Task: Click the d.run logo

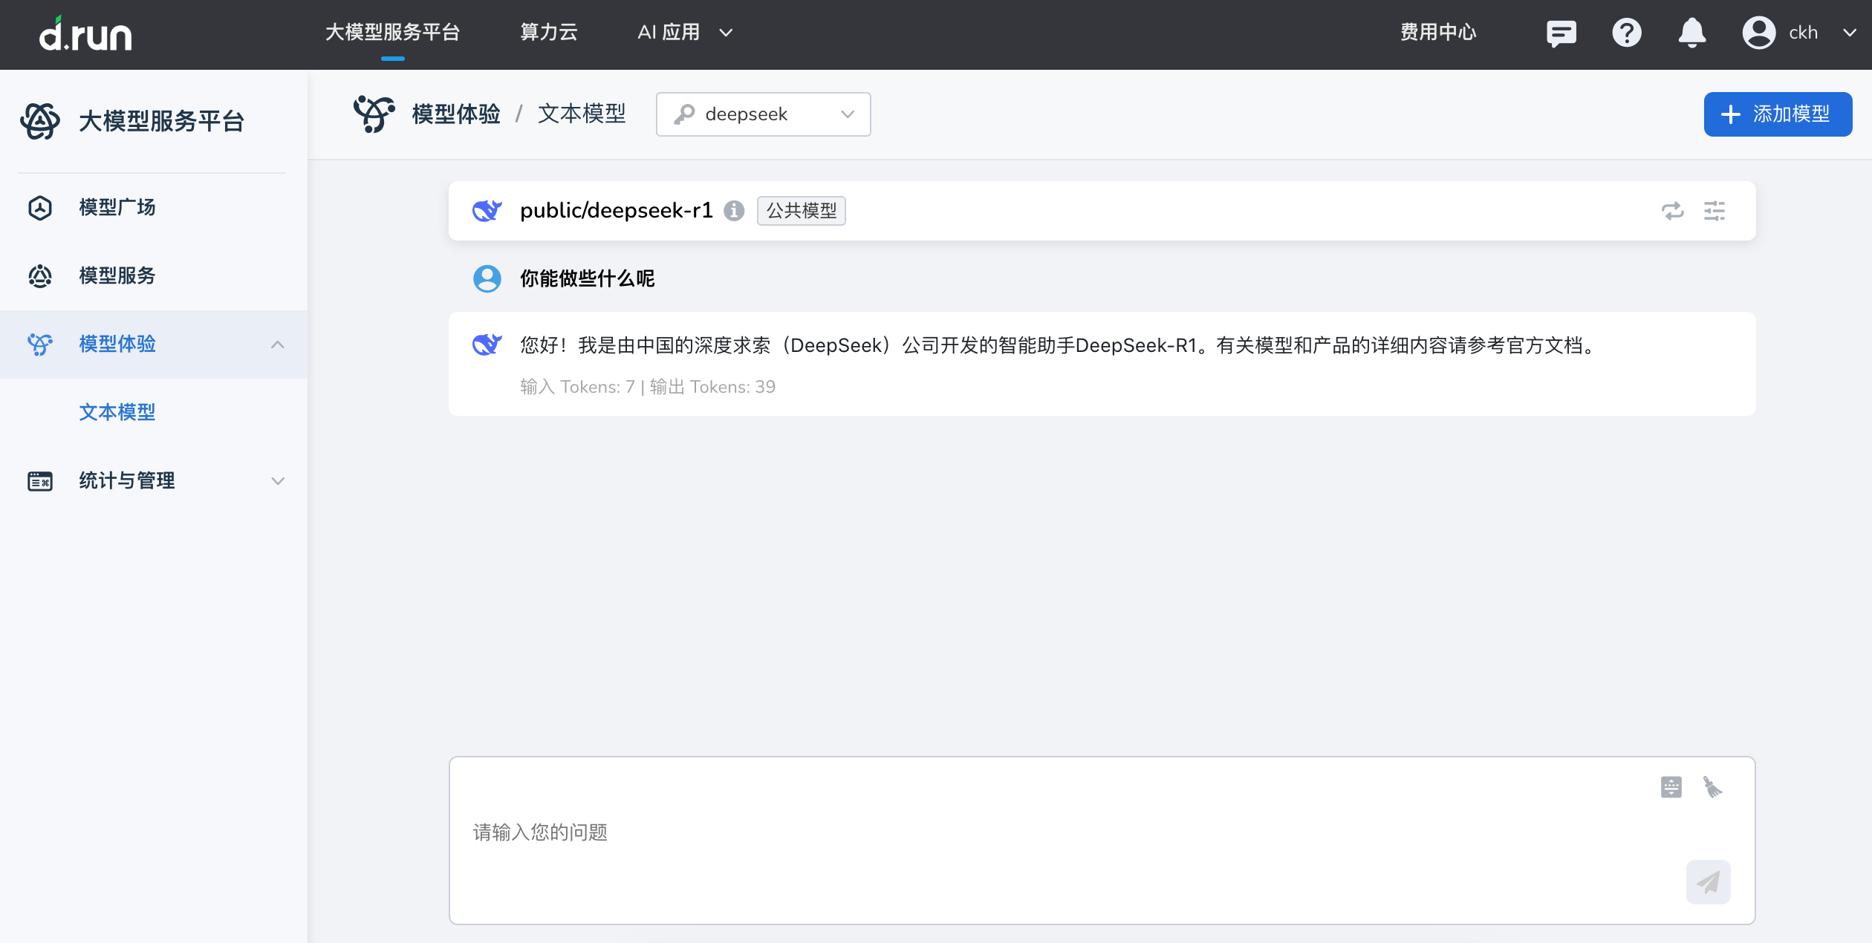Action: tap(85, 33)
